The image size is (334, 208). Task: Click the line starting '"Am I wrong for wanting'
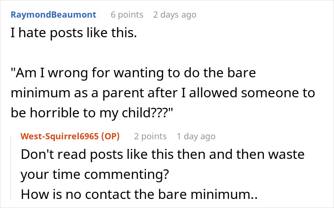(x=133, y=73)
